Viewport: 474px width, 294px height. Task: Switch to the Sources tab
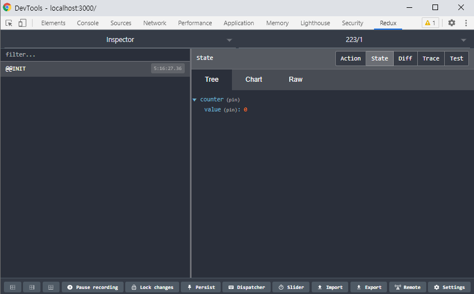[x=121, y=23]
